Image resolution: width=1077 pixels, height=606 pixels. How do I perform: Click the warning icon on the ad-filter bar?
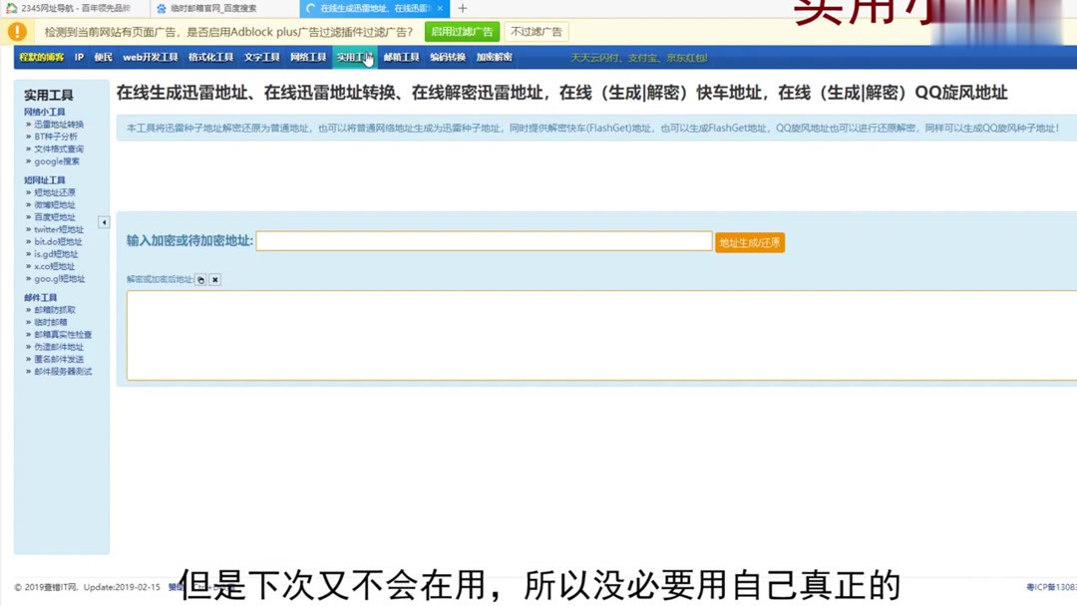pos(16,32)
